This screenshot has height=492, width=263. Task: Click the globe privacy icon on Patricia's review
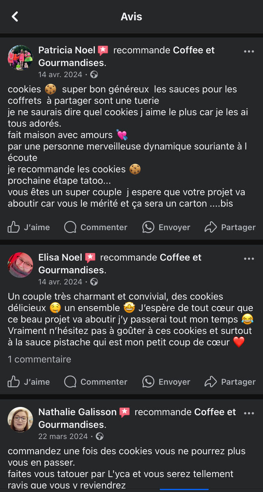coord(94,75)
